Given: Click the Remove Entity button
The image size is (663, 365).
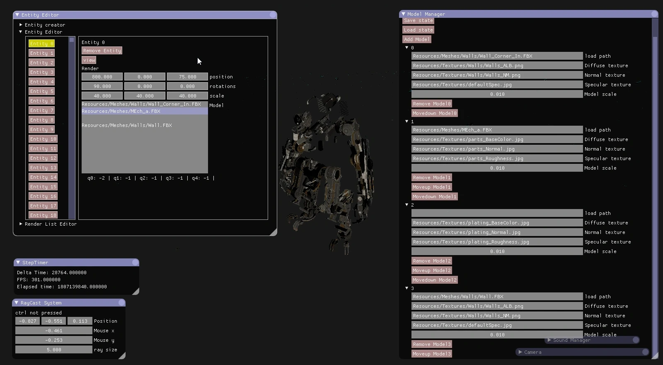Looking at the screenshot, I should click(102, 51).
